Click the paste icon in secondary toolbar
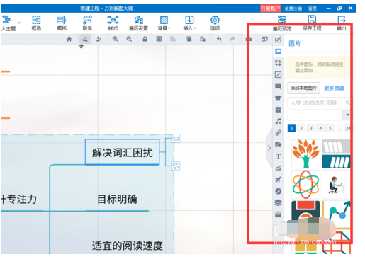The image size is (365, 259). 203,39
